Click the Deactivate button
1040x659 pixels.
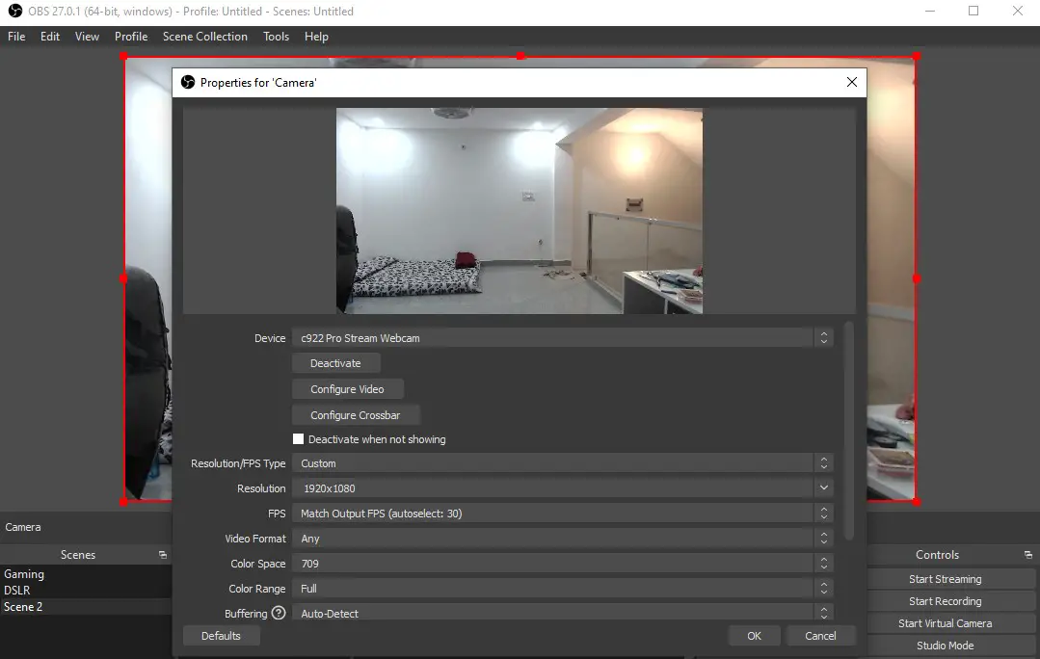click(x=335, y=363)
